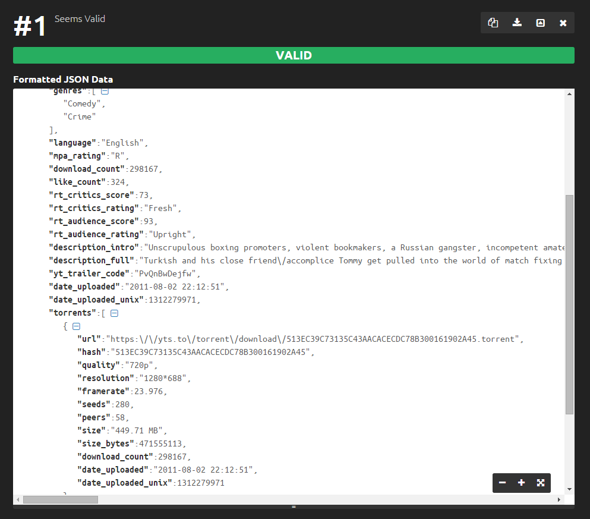The height and width of the screenshot is (519, 590).
Task: Close the #1 result panel
Action: pos(563,23)
